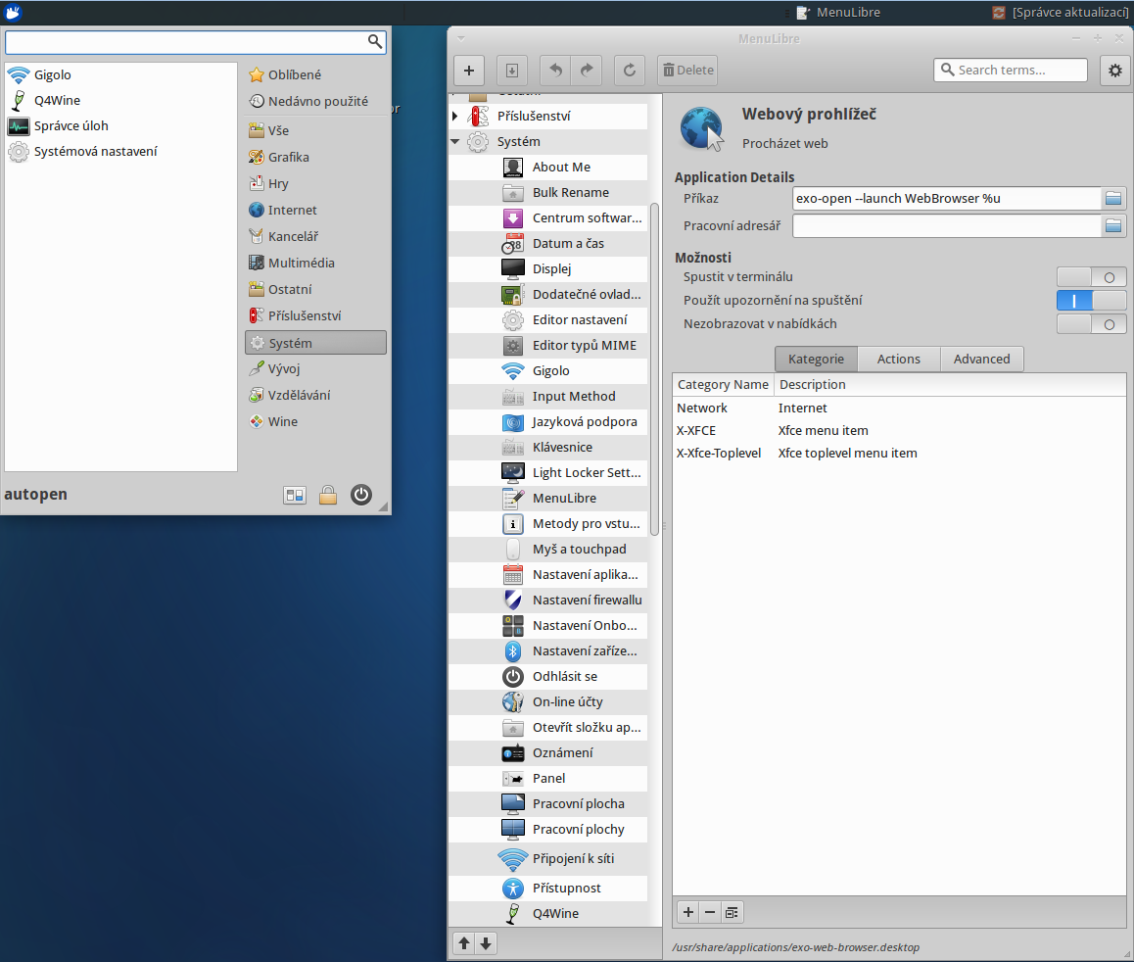Click the Category Name column header

coord(724,385)
